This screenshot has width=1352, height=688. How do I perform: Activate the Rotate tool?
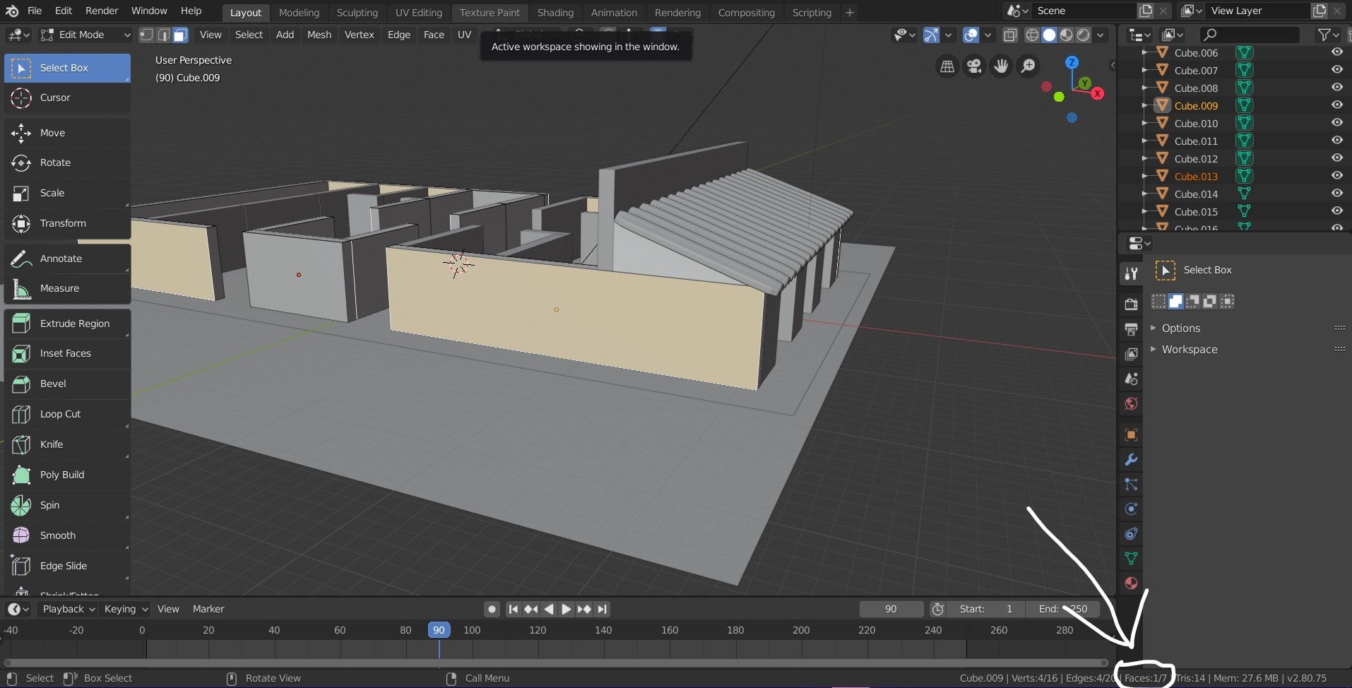tap(55, 162)
